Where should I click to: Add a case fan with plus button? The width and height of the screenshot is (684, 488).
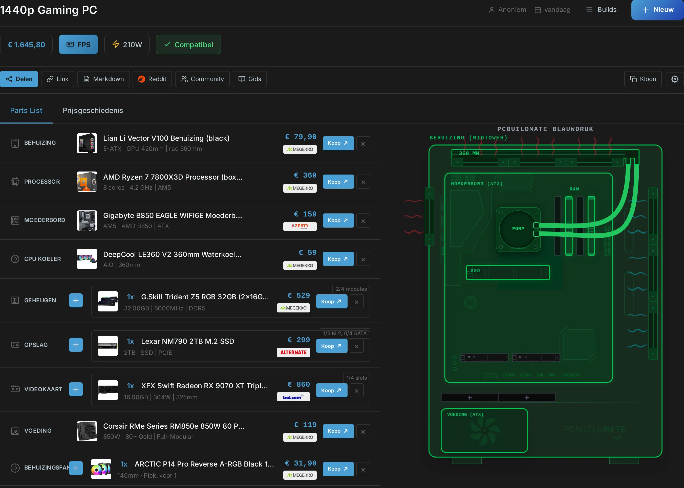76,468
